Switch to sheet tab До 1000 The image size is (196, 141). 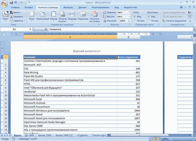tap(29, 135)
